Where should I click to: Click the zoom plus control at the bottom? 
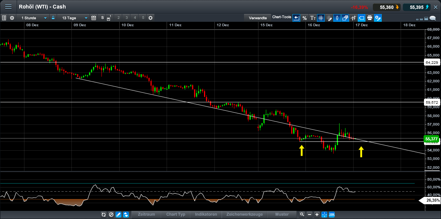(317, 215)
